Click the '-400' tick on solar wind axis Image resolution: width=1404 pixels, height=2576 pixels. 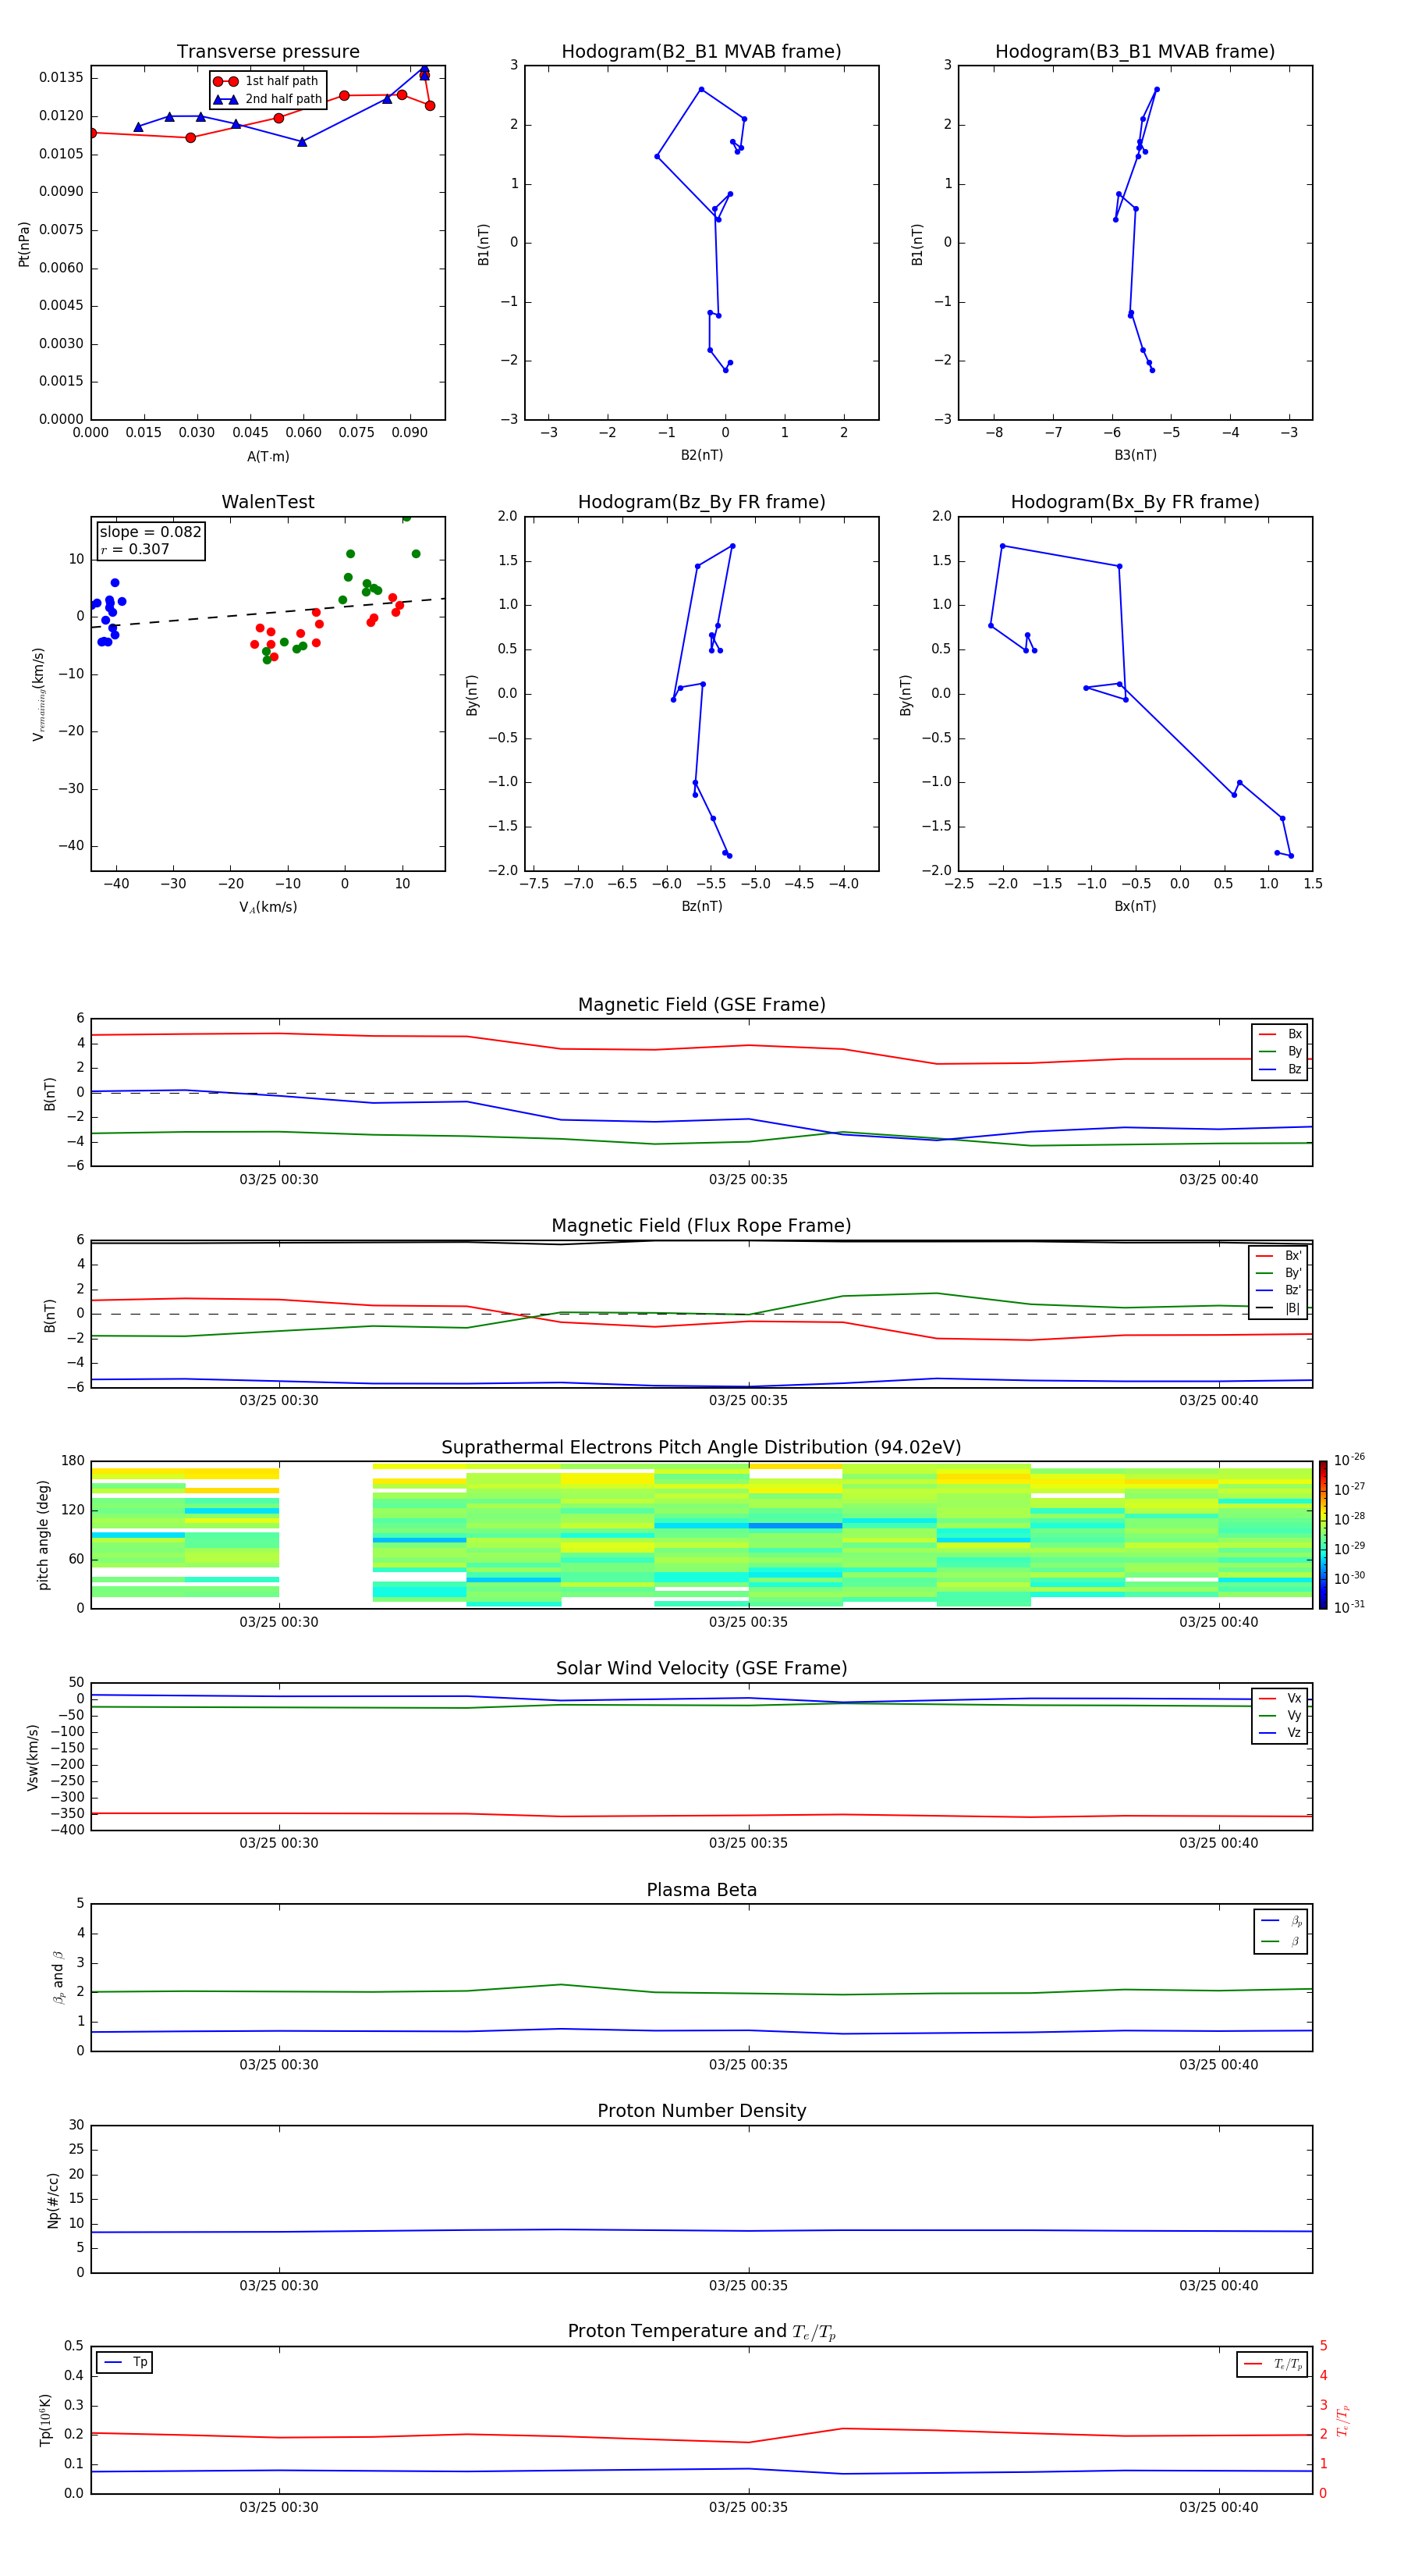click(67, 1829)
